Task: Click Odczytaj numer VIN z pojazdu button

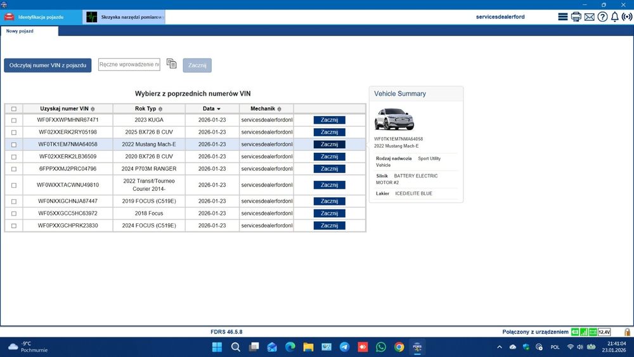Action: tap(48, 65)
